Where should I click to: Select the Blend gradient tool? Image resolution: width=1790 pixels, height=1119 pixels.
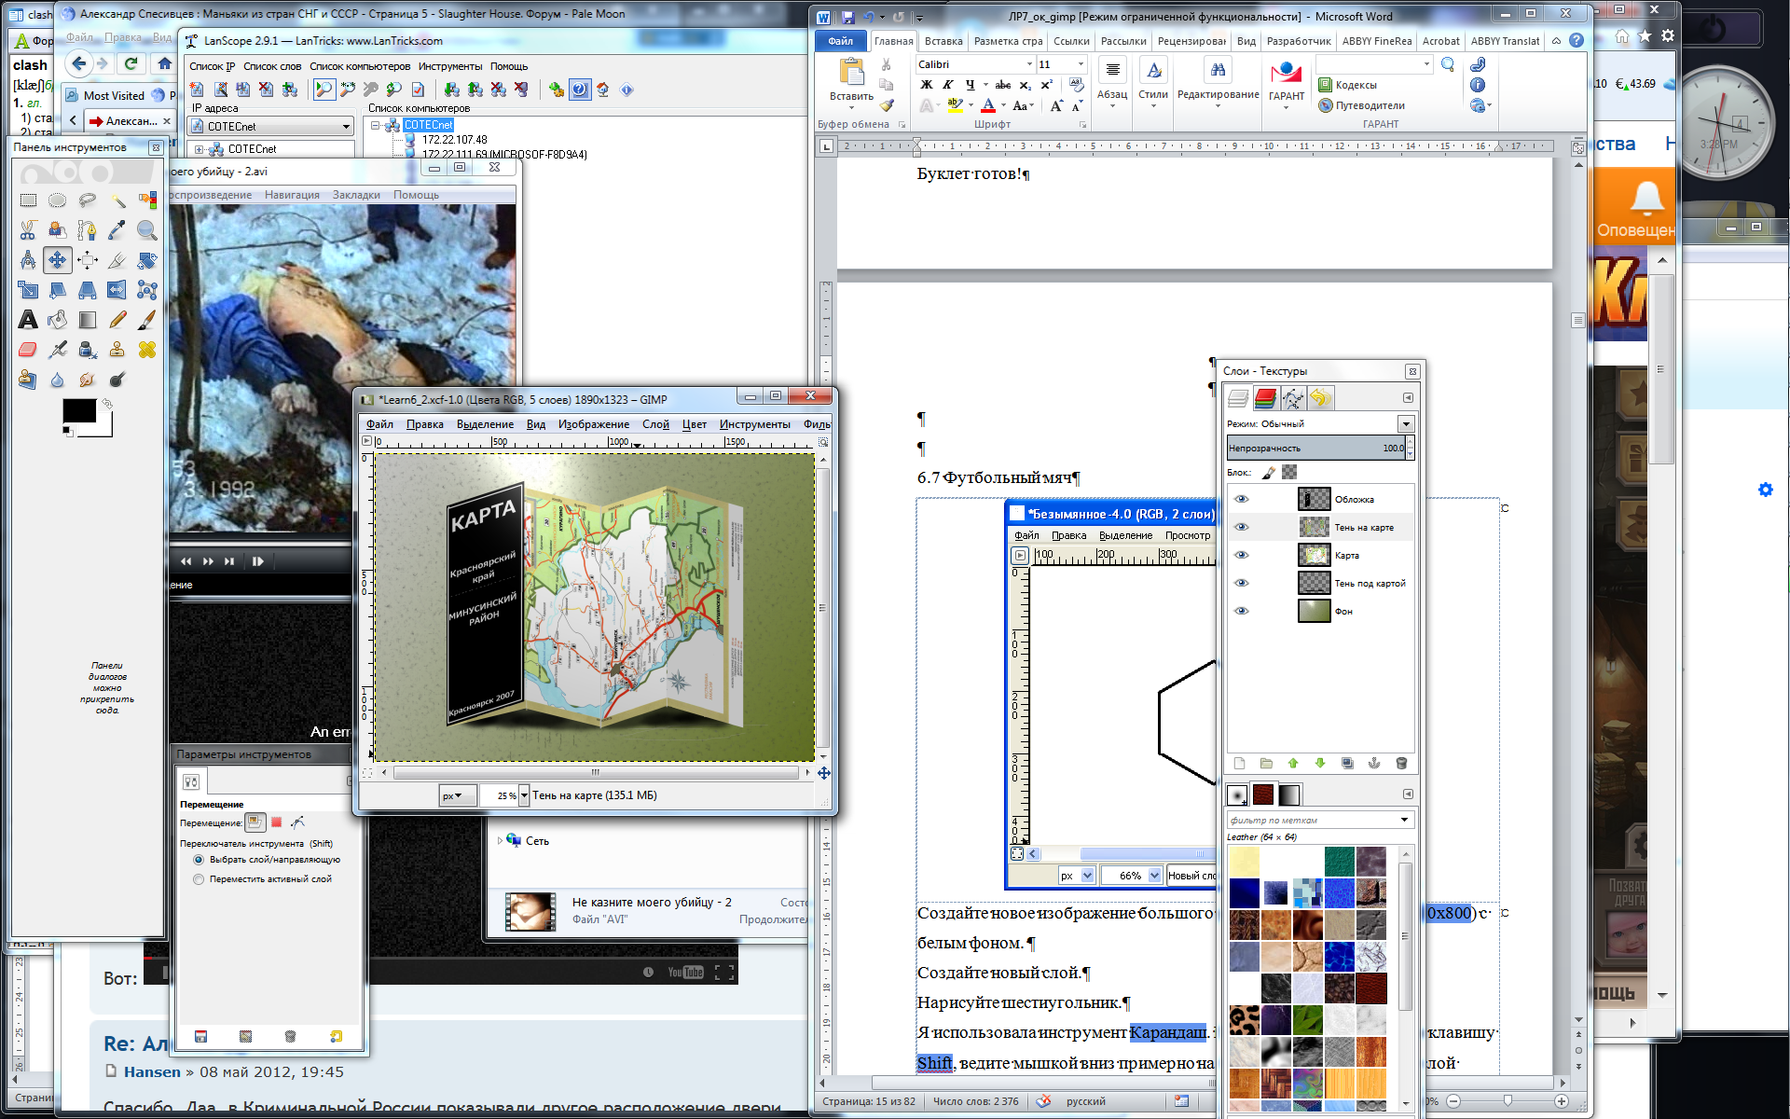click(x=88, y=320)
